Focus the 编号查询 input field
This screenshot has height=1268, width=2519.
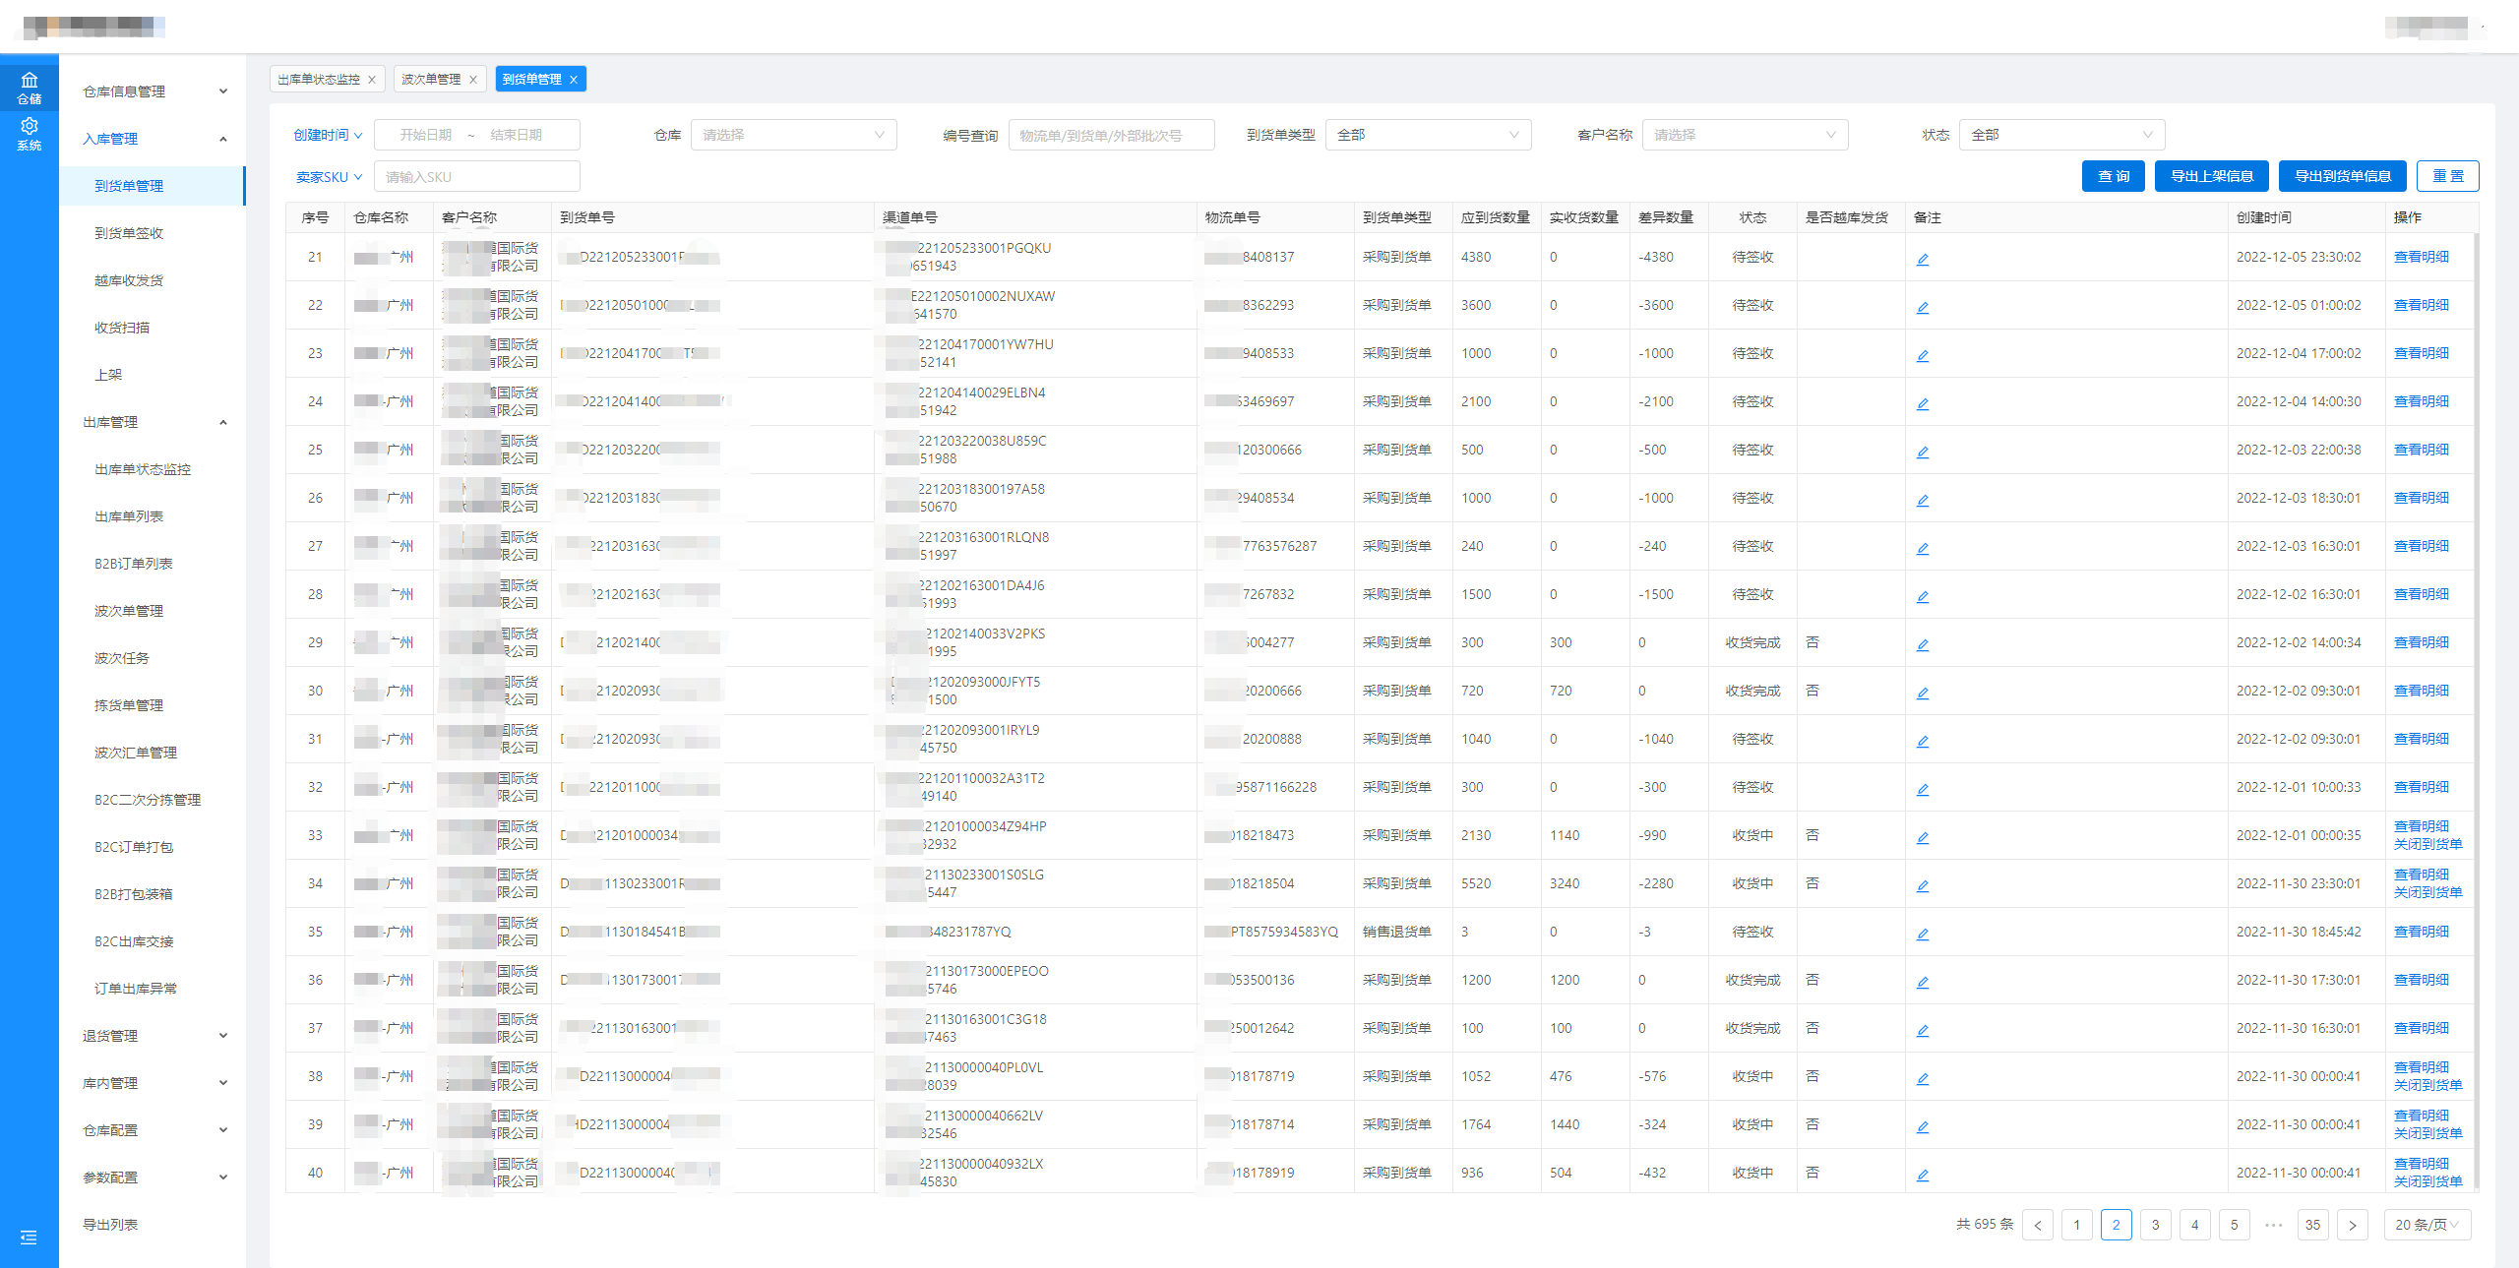click(1112, 135)
